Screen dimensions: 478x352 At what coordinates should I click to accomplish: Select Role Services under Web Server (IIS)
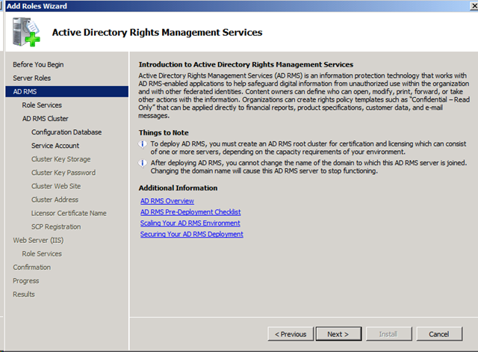tap(42, 253)
